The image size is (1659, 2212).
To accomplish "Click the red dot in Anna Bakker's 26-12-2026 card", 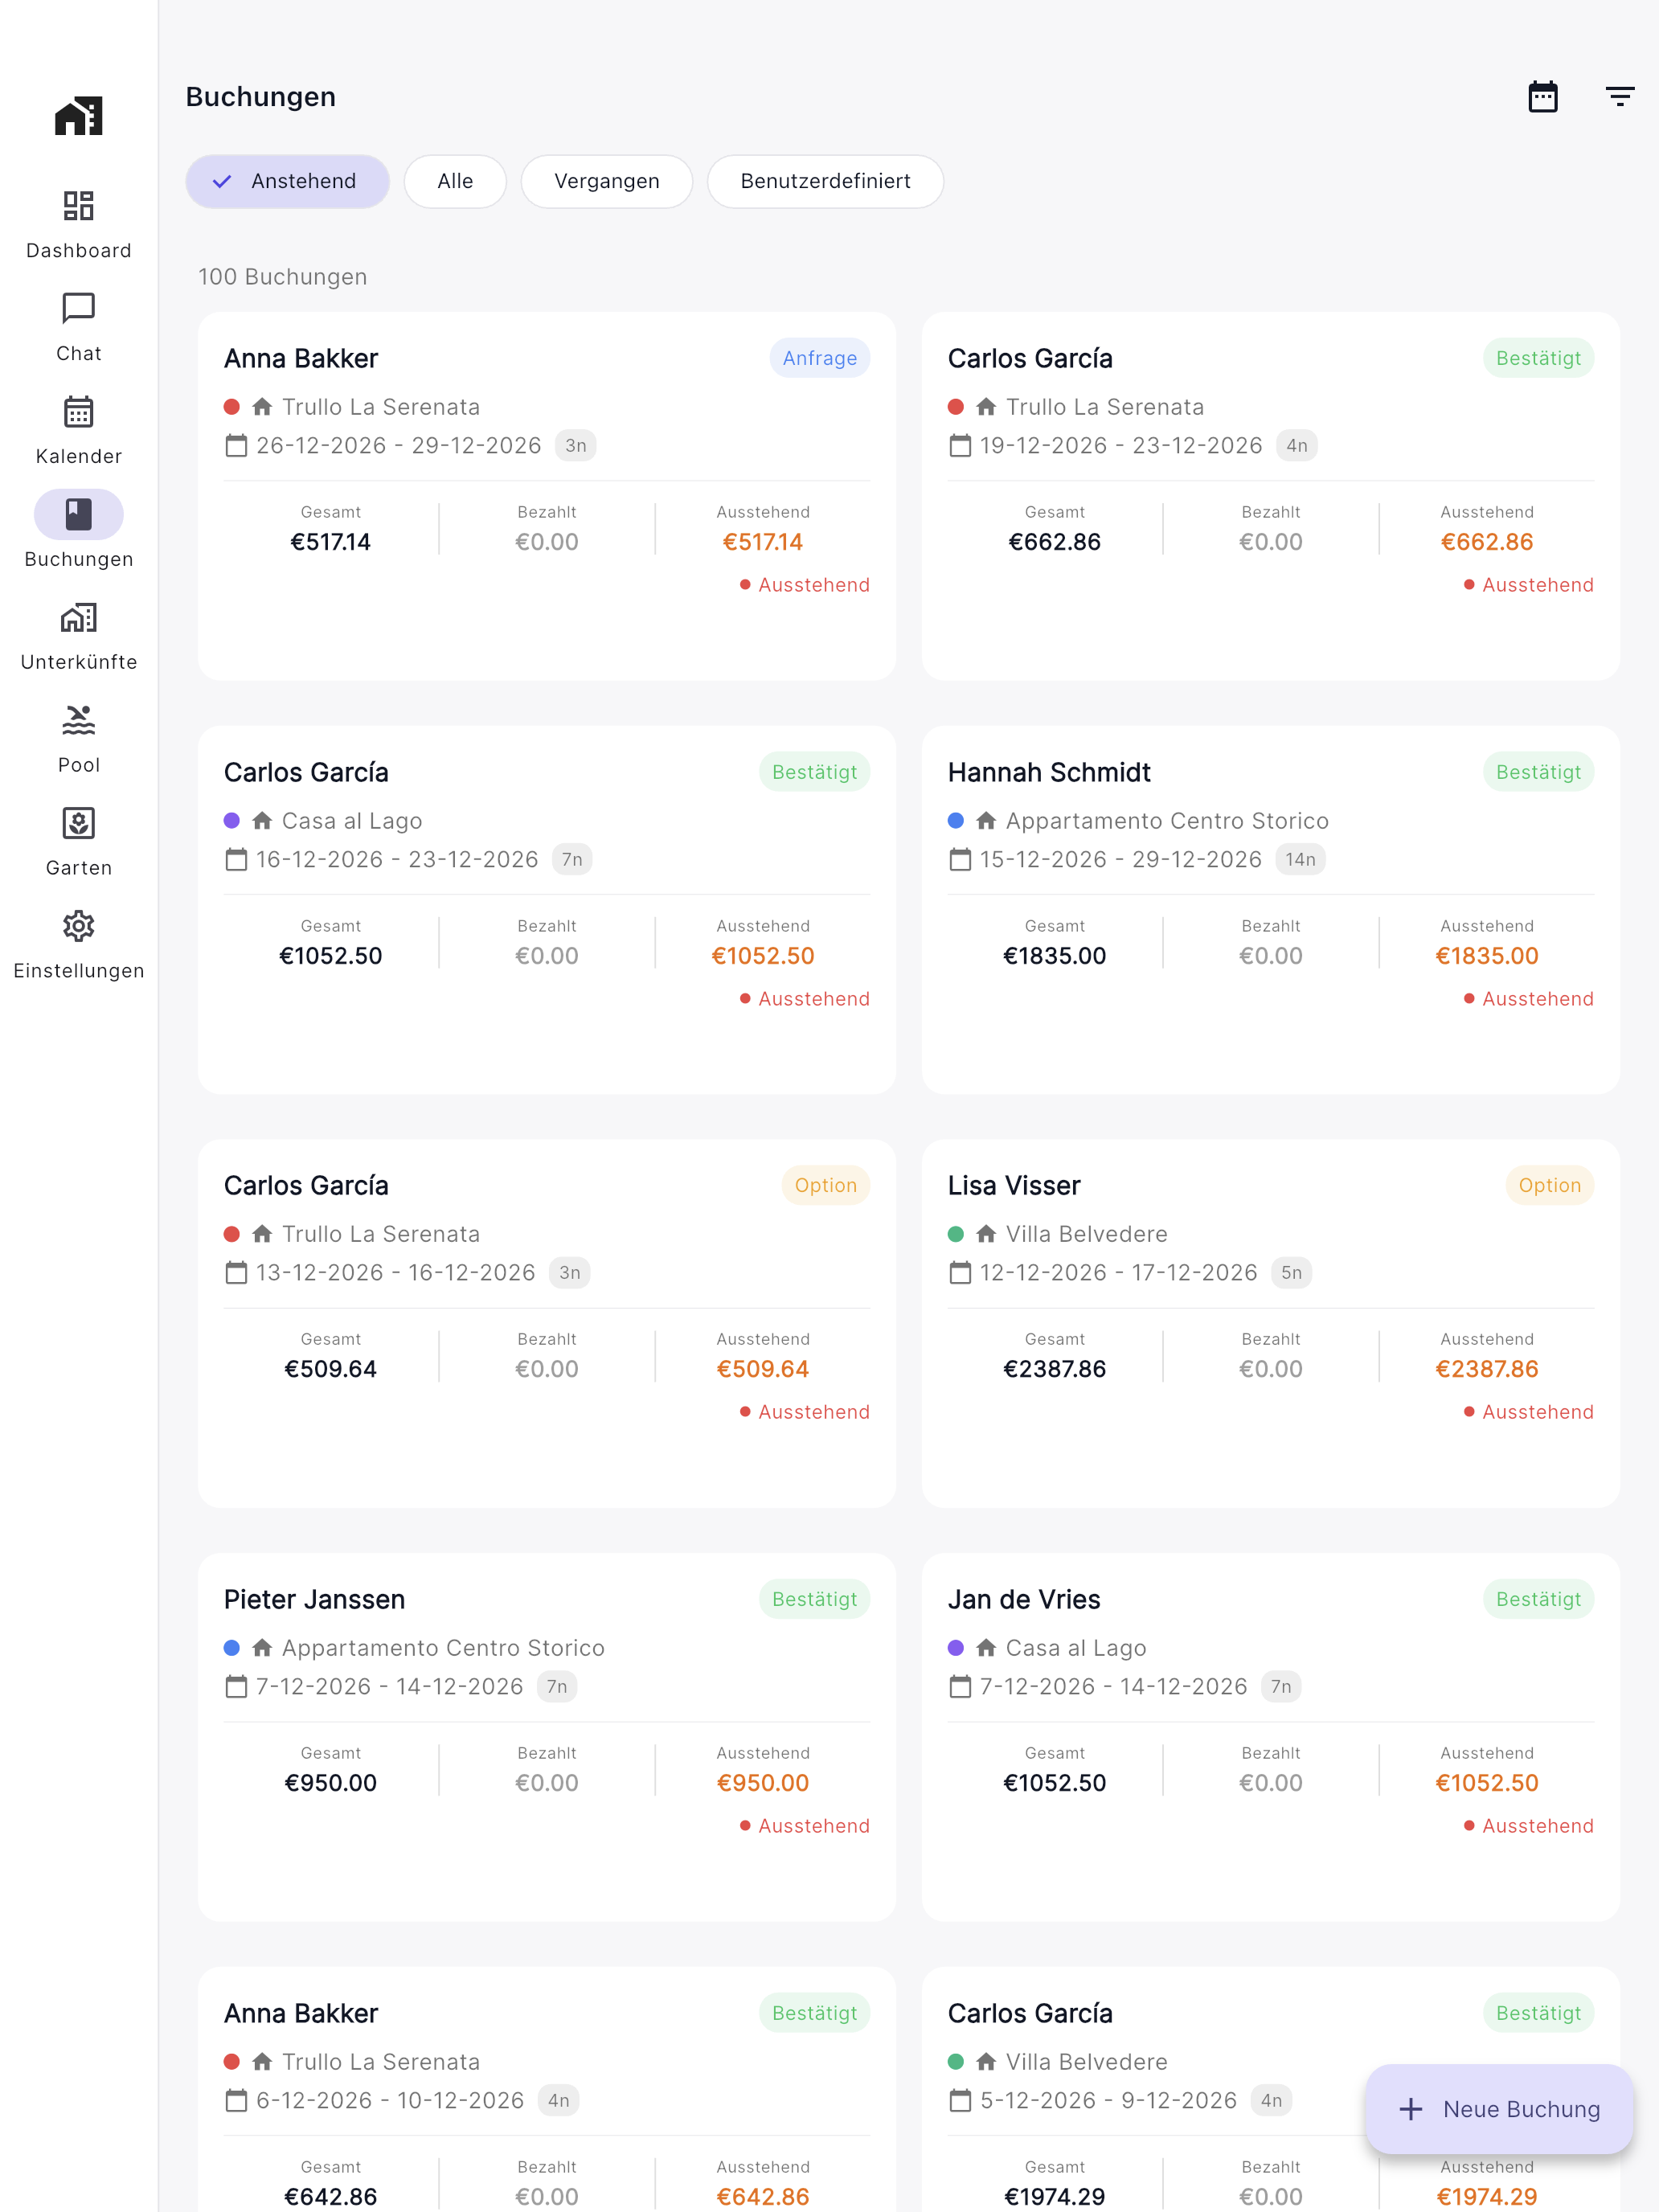I will click(x=232, y=407).
